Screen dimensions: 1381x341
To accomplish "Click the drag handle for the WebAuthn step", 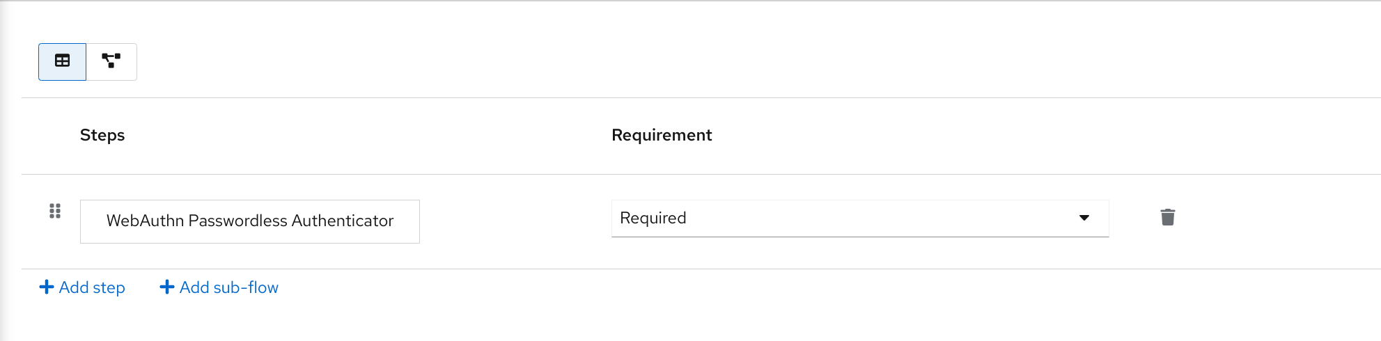I will pyautogui.click(x=55, y=211).
